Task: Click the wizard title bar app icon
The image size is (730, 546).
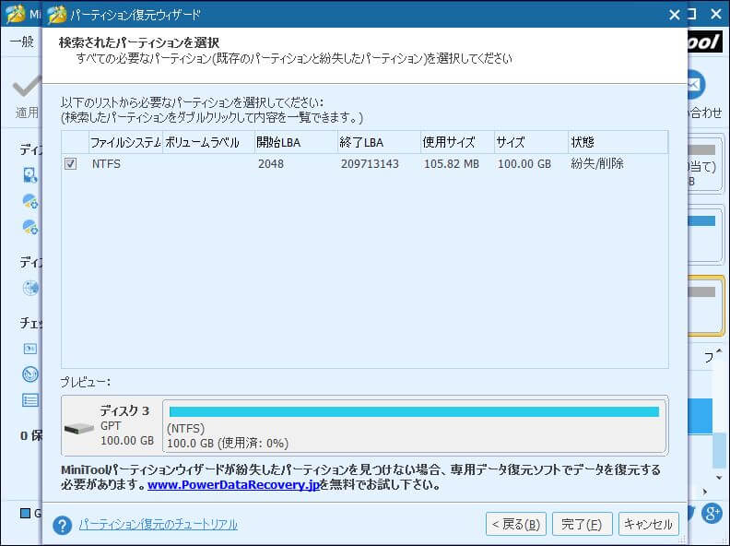Action: click(57, 15)
